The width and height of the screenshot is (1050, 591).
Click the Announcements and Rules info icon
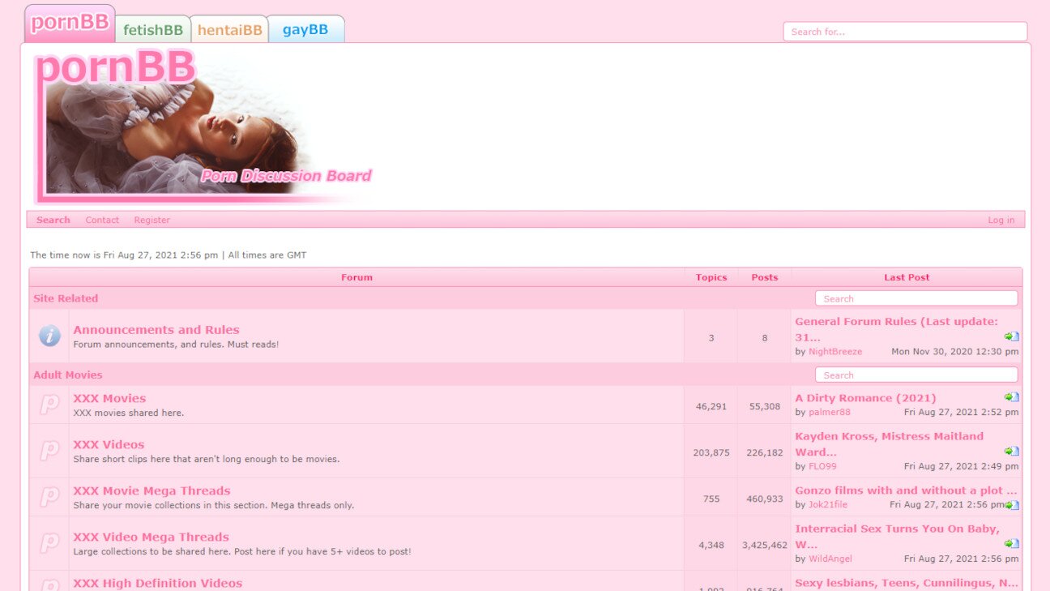(x=49, y=336)
